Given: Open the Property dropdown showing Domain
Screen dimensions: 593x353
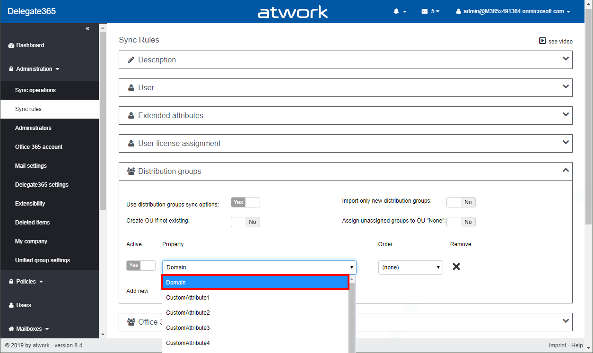Looking at the screenshot, I should (x=259, y=267).
